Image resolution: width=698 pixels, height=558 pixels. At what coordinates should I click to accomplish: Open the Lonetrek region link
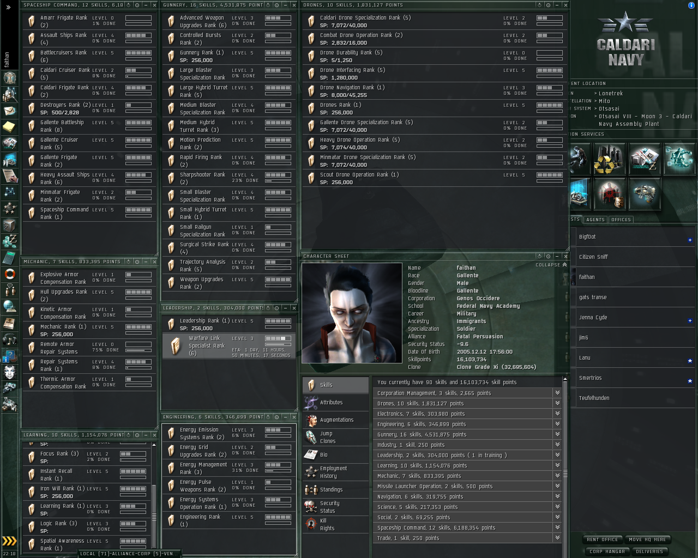(x=611, y=93)
